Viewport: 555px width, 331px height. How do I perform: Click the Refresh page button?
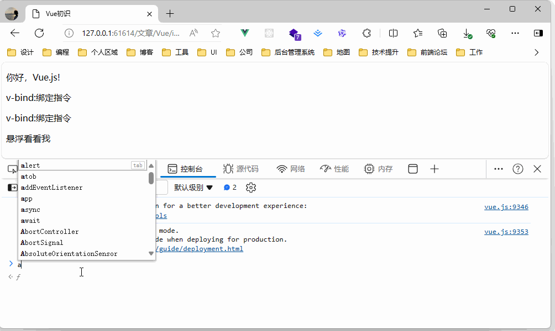39,33
